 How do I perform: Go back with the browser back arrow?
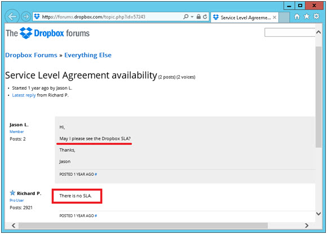tap(12, 17)
